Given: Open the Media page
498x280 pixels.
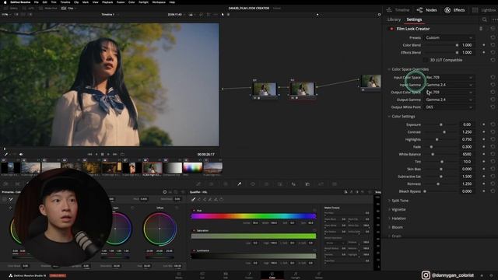Looking at the screenshot, I should point(179,275).
